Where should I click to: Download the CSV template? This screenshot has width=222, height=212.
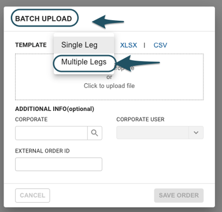coord(160,45)
